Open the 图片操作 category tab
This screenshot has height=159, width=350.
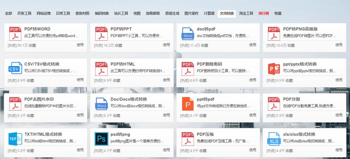click(191, 13)
